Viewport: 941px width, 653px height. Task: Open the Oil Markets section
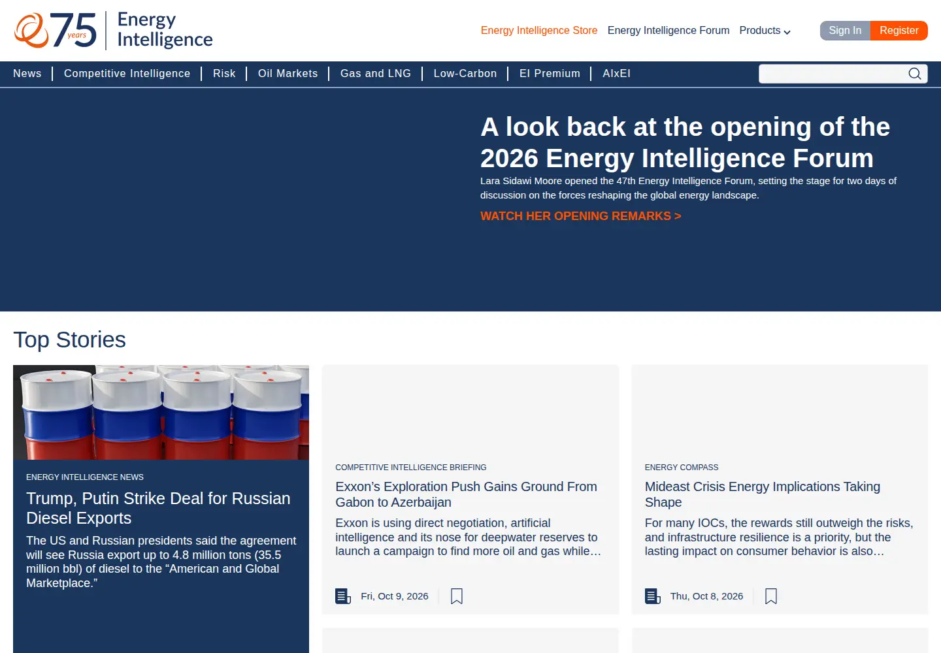[288, 74]
